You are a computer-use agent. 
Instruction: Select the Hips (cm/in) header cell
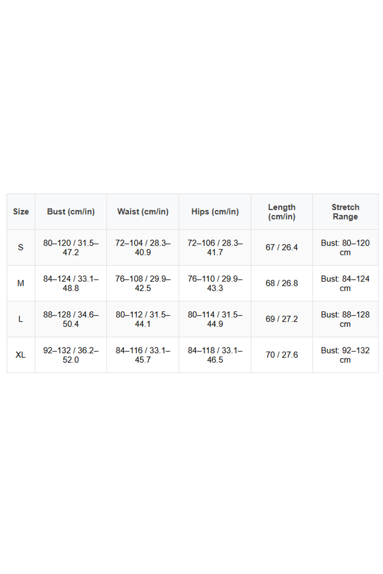coord(215,212)
